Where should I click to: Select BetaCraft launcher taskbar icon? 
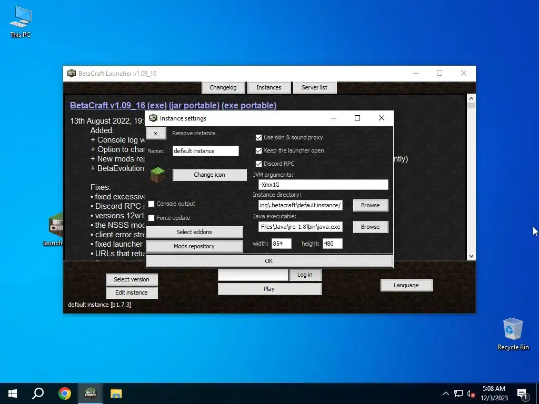point(90,393)
